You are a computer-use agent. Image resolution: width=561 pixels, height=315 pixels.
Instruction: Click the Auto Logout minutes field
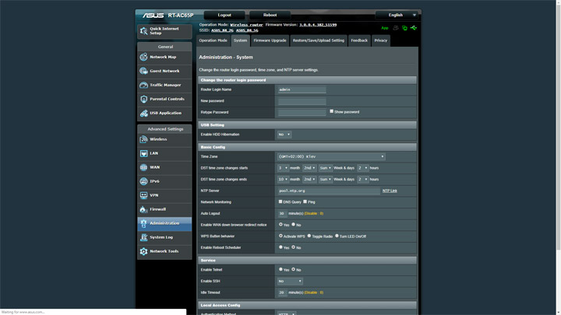tap(283, 214)
